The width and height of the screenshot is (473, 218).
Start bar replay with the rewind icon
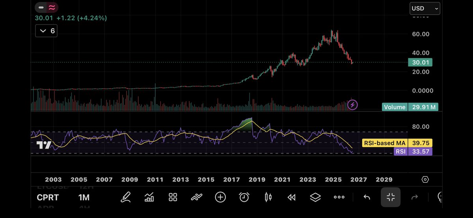292,198
